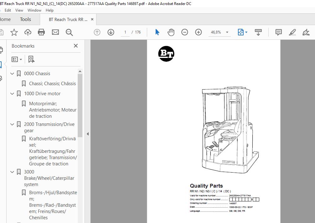315x223 pixels.
Task: Go to next page arrow
Action: 111,32
